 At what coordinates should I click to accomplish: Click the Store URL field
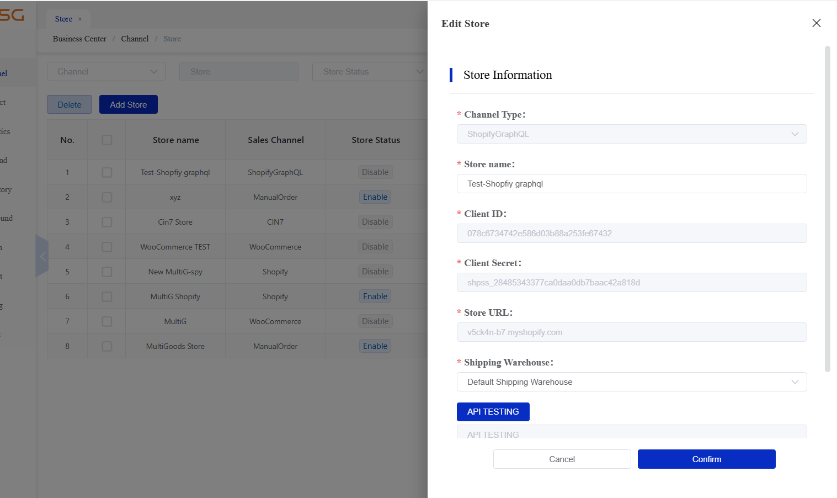coord(632,332)
